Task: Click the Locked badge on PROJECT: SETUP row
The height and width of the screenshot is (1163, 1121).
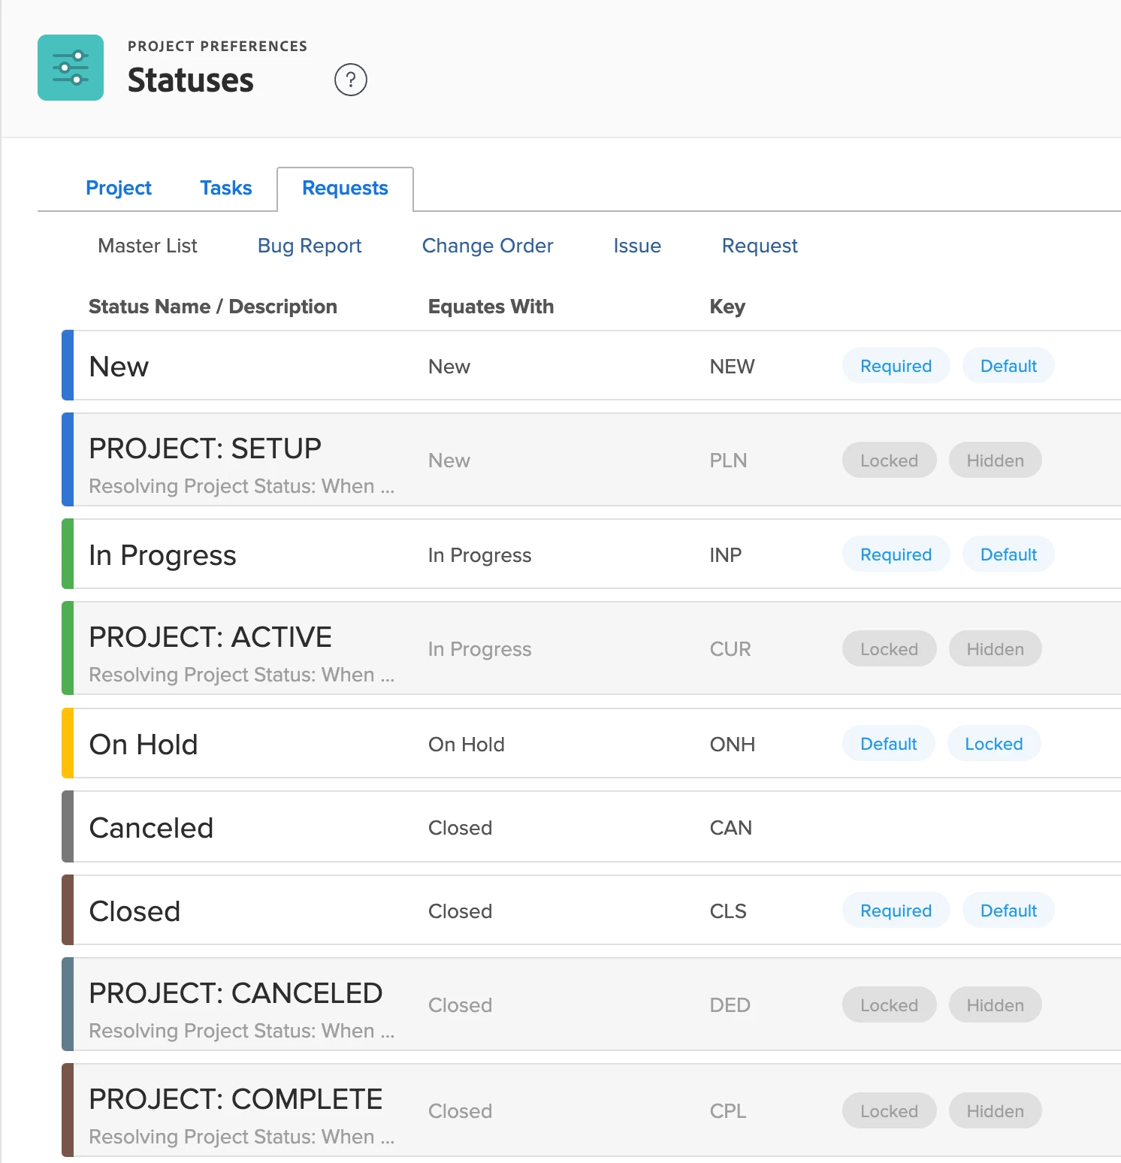Action: coord(890,461)
